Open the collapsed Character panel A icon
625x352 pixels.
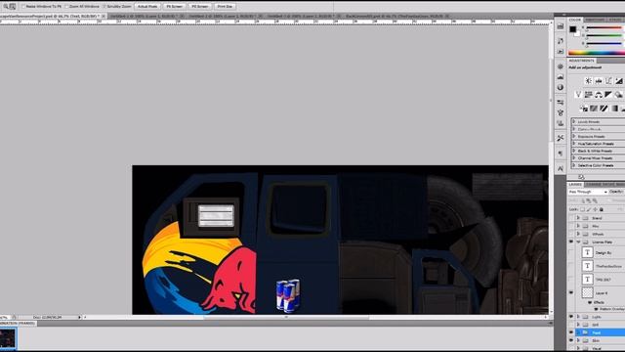pyautogui.click(x=561, y=168)
